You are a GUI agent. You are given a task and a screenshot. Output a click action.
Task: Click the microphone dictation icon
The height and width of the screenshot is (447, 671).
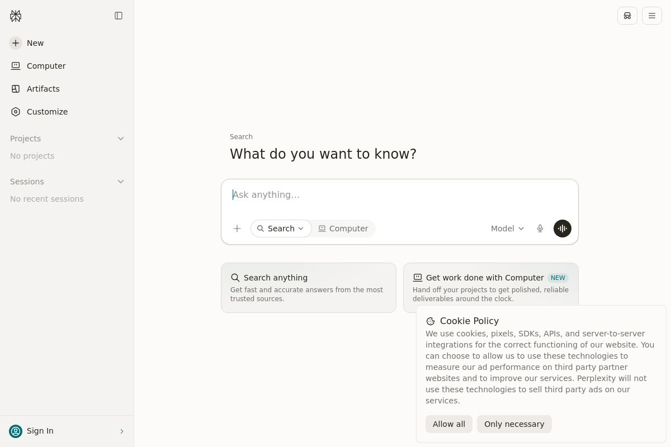point(540,229)
